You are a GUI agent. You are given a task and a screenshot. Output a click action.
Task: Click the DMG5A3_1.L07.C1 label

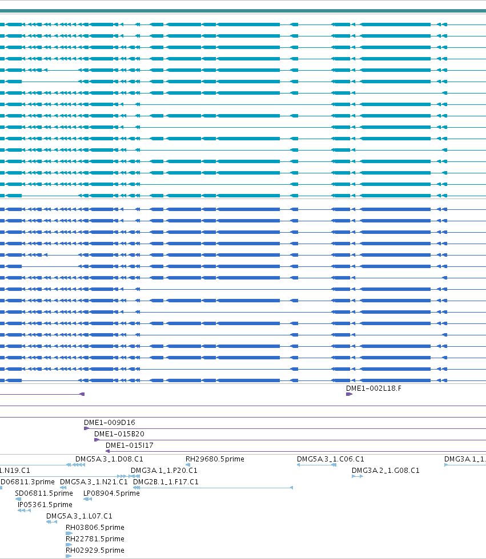pos(79,516)
